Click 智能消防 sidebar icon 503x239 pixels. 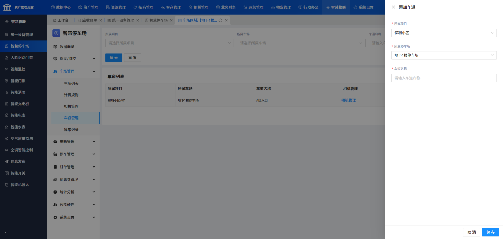click(7, 92)
